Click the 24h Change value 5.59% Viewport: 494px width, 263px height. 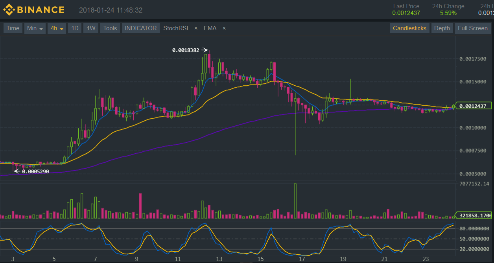pyautogui.click(x=448, y=13)
